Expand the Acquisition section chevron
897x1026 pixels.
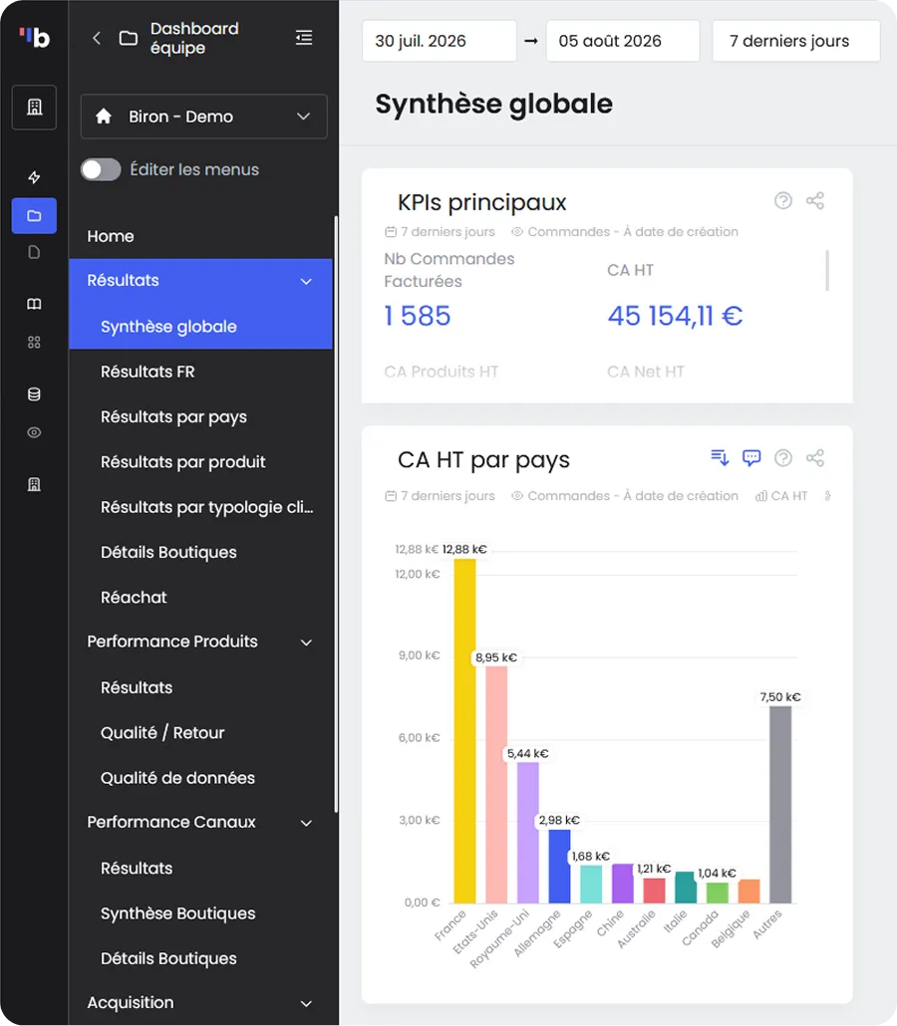[306, 1003]
